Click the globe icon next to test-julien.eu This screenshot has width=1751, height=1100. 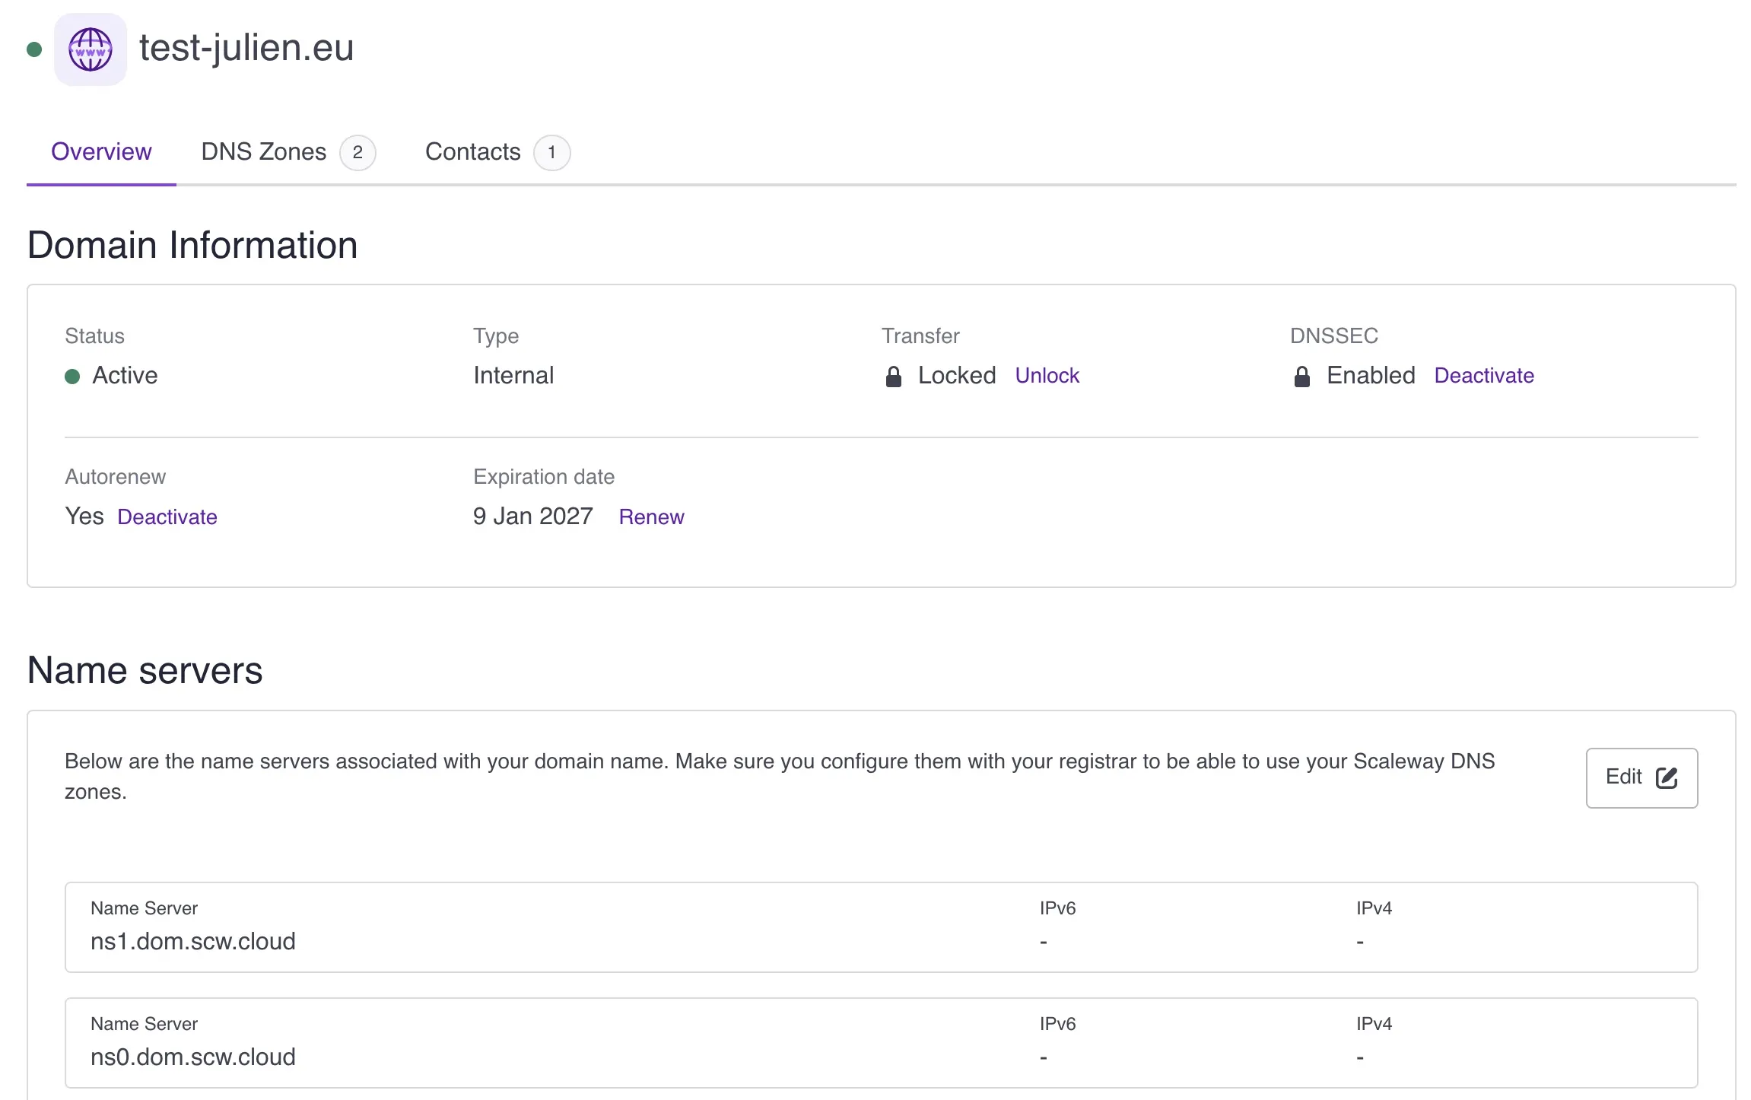pos(90,48)
